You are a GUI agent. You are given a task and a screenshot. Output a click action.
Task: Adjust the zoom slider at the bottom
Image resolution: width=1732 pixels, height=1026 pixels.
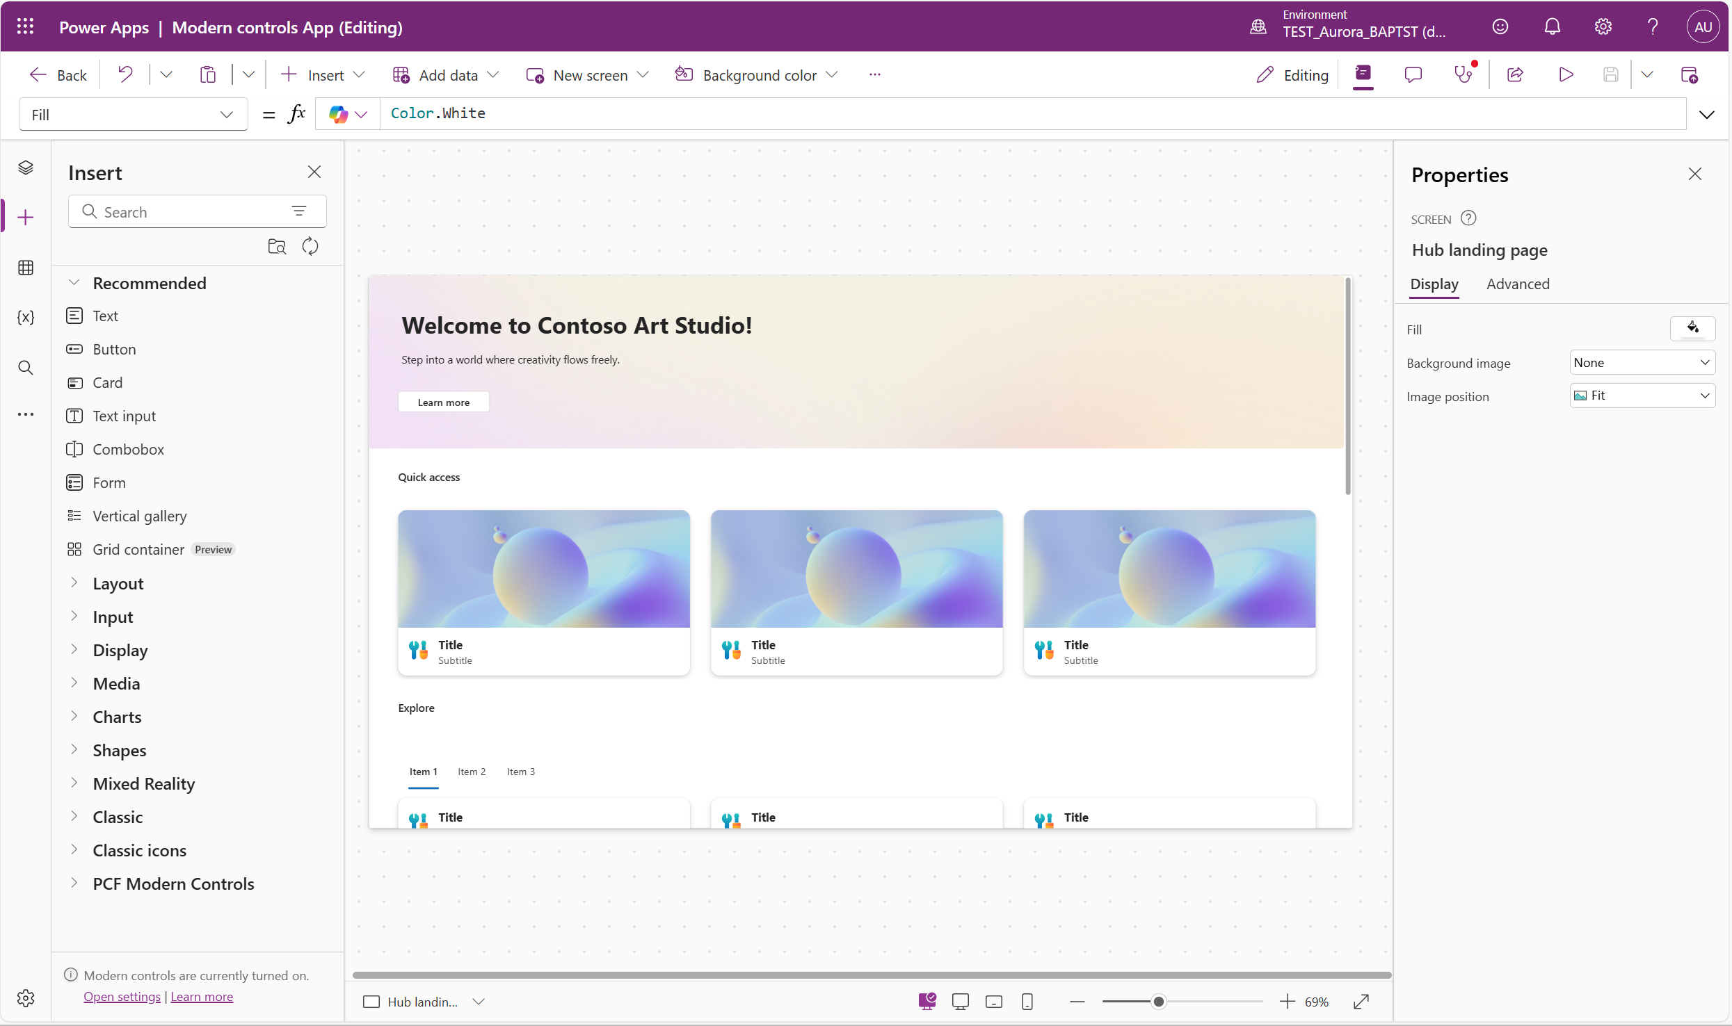(1158, 1002)
